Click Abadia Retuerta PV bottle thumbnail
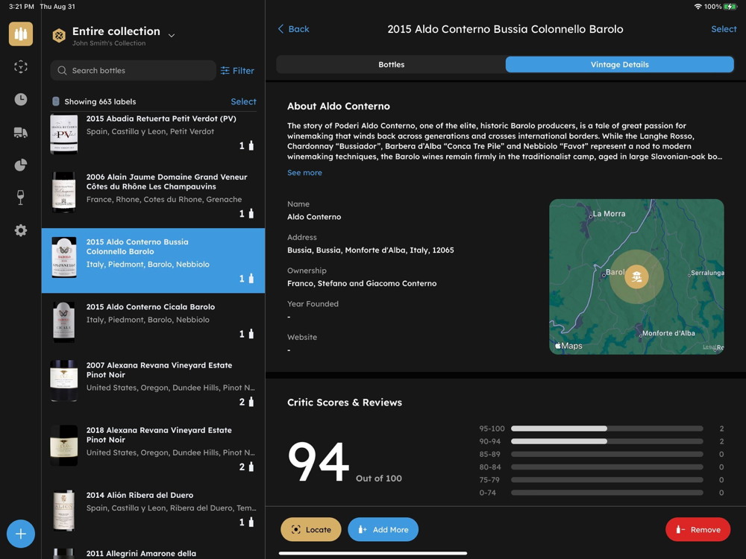Viewport: 746px width, 559px height. click(63, 134)
